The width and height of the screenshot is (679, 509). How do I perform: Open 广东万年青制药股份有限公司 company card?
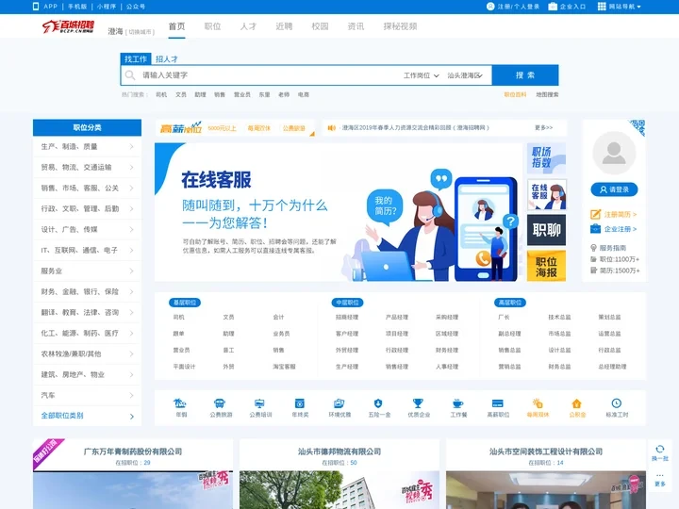[133, 452]
